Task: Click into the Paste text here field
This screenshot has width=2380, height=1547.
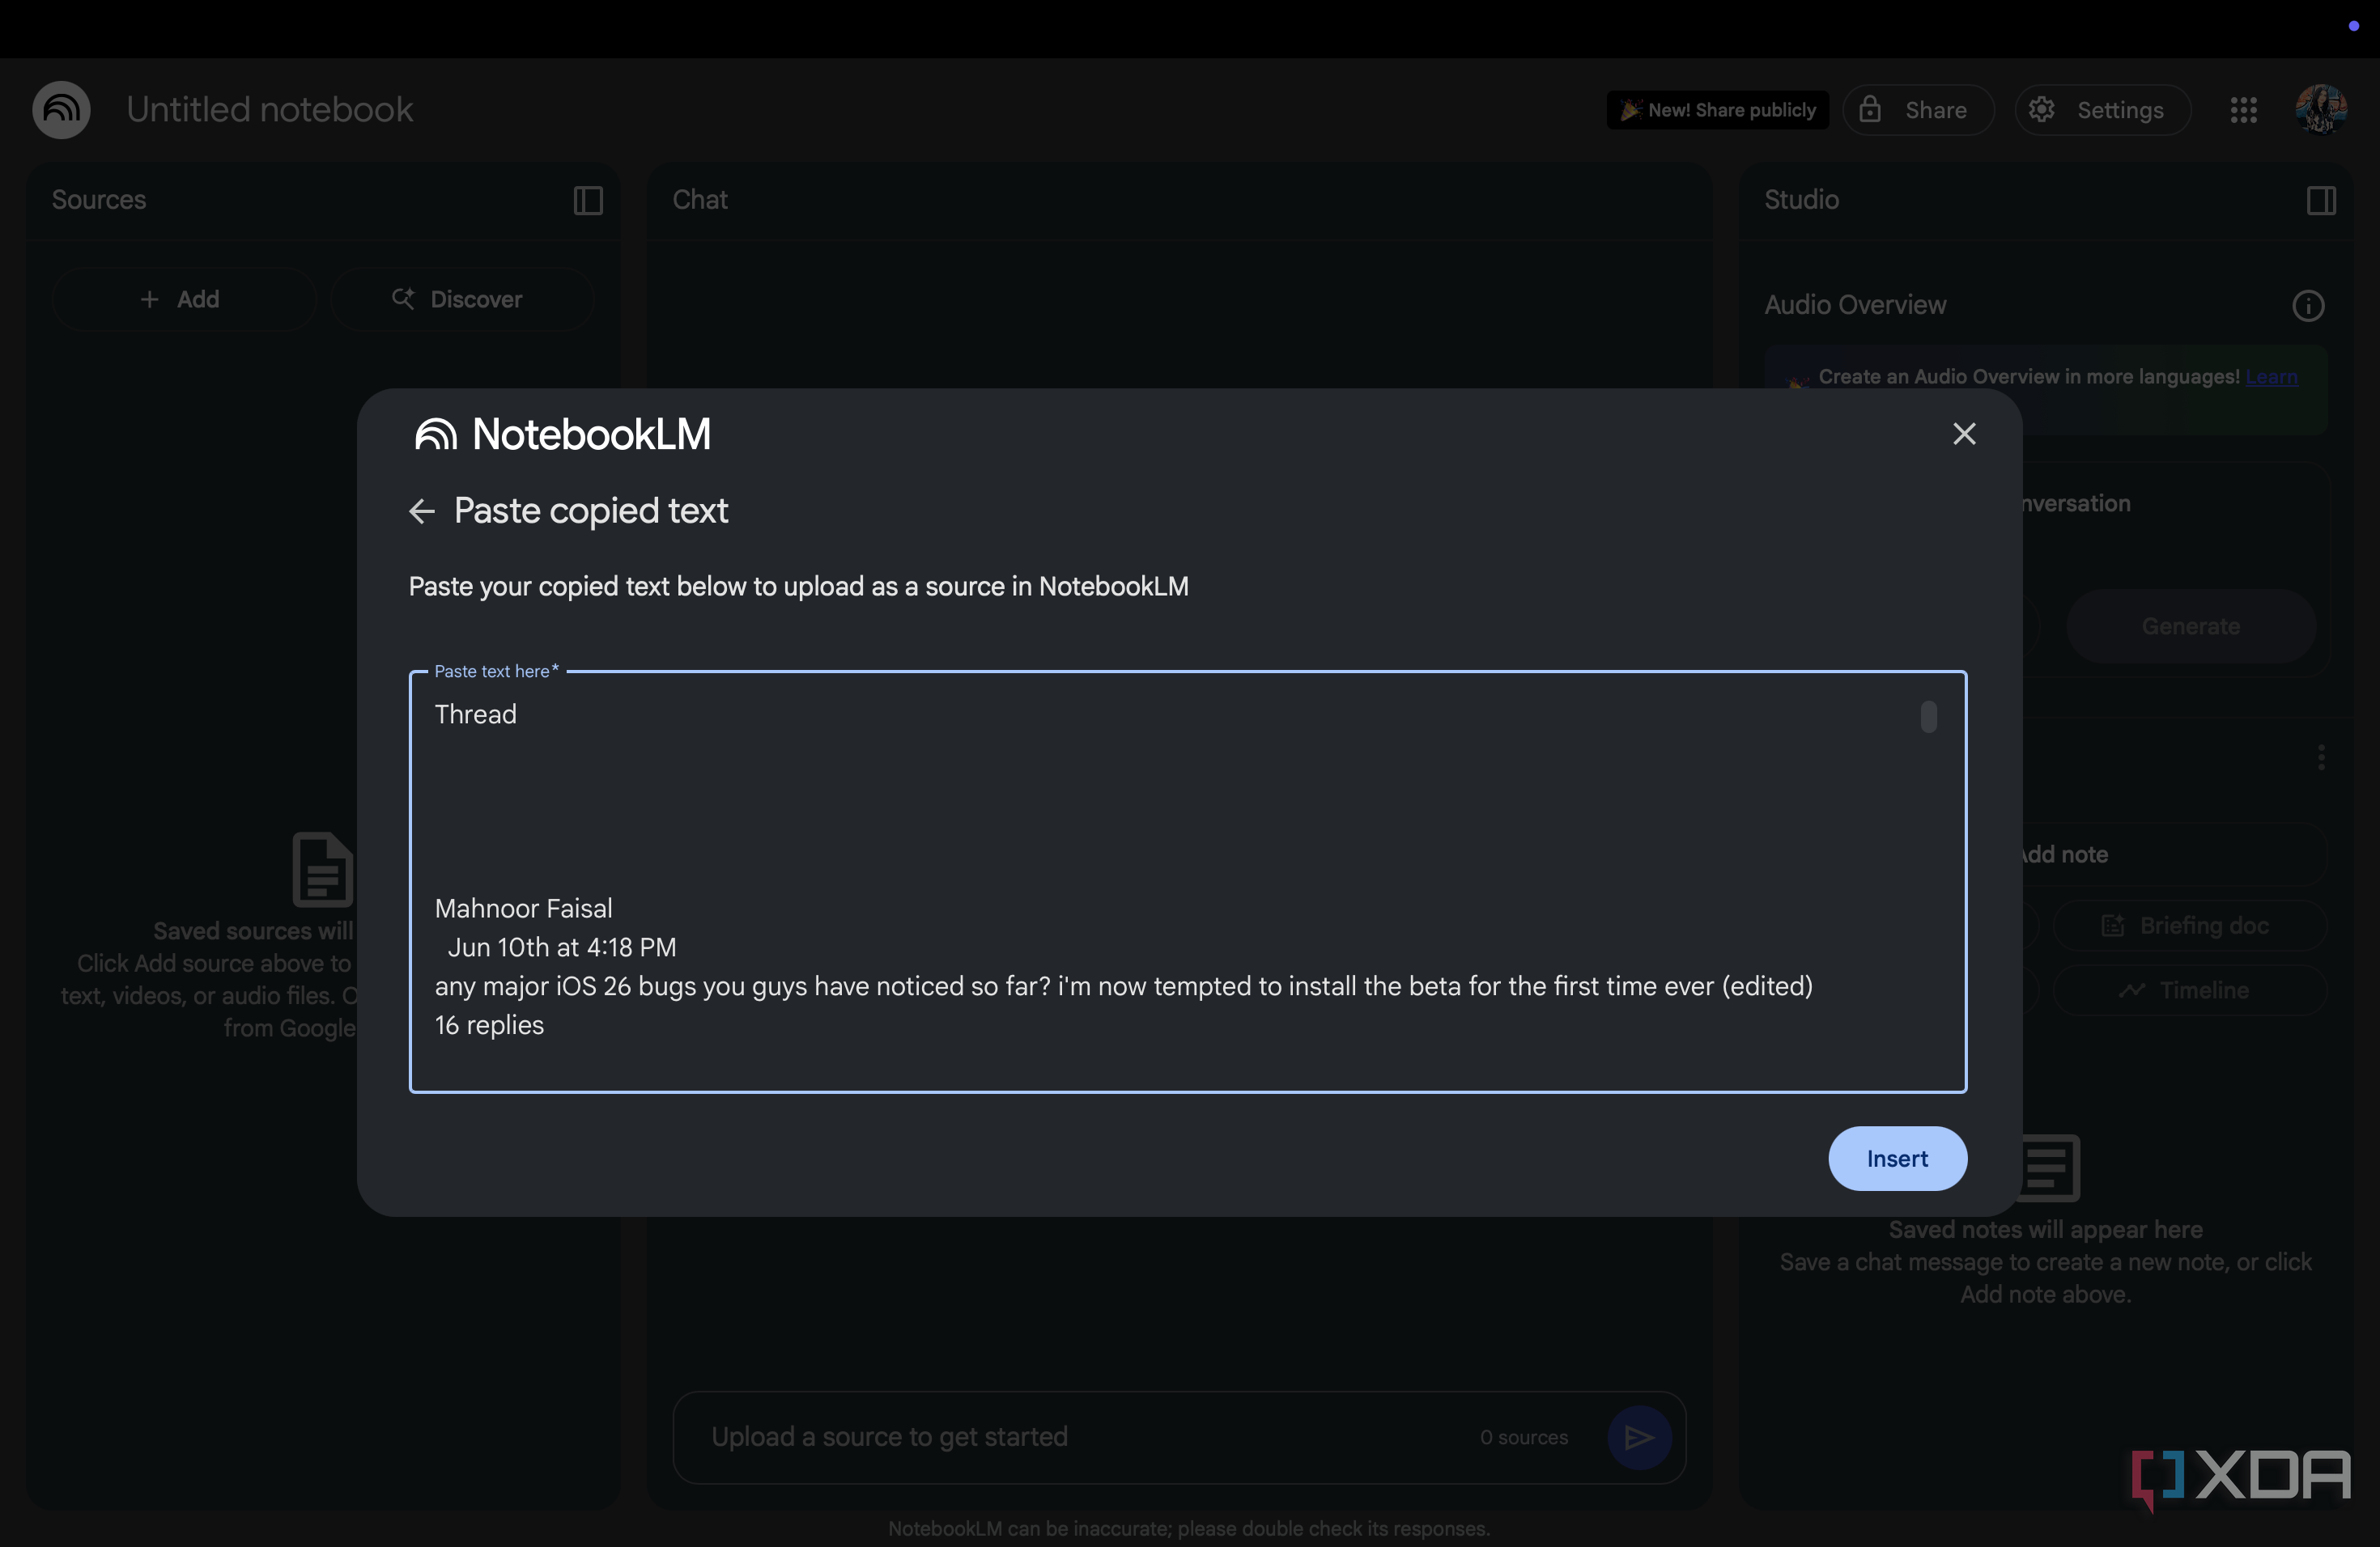Action: click(x=1188, y=881)
